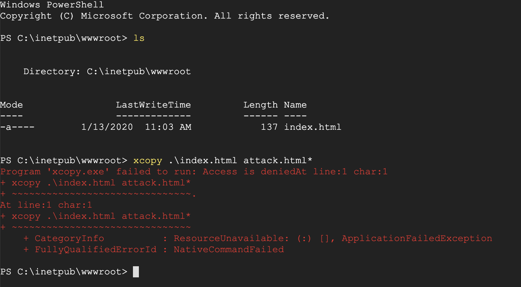Image resolution: width=521 pixels, height=287 pixels.
Task: Click the 'Length' column header
Action: click(261, 105)
